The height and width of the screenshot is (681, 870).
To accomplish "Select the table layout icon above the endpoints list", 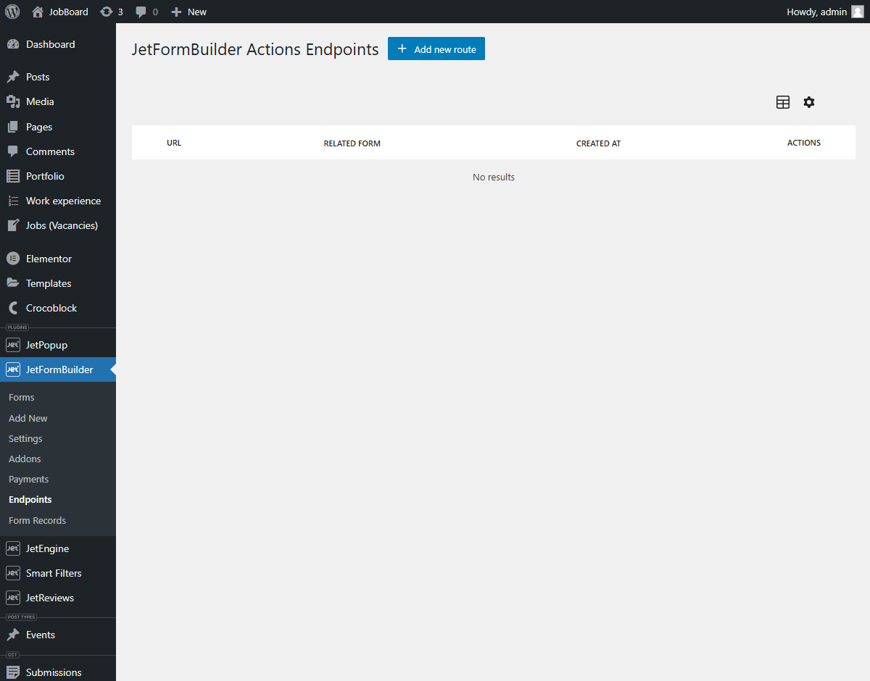I will coord(783,102).
